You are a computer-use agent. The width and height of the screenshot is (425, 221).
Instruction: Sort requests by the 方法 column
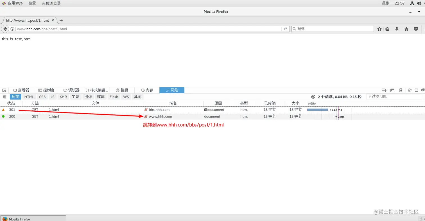pyautogui.click(x=35, y=103)
